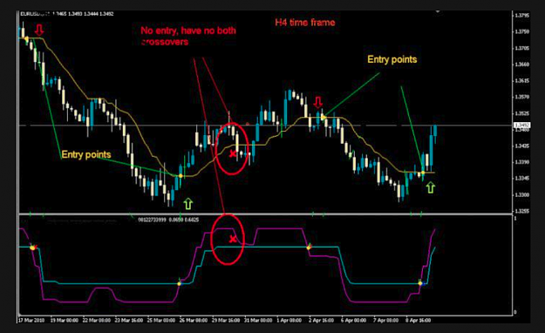Click the 22 Mar 00:00 time label

(x=97, y=320)
